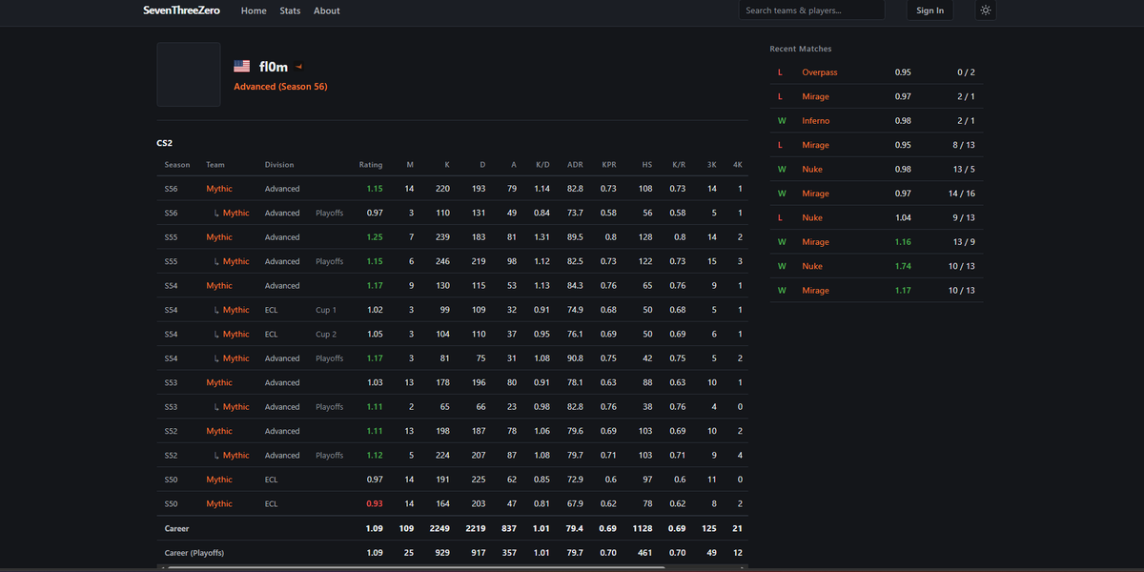Go to the Home nav item
The height and width of the screenshot is (572, 1144).
[254, 10]
